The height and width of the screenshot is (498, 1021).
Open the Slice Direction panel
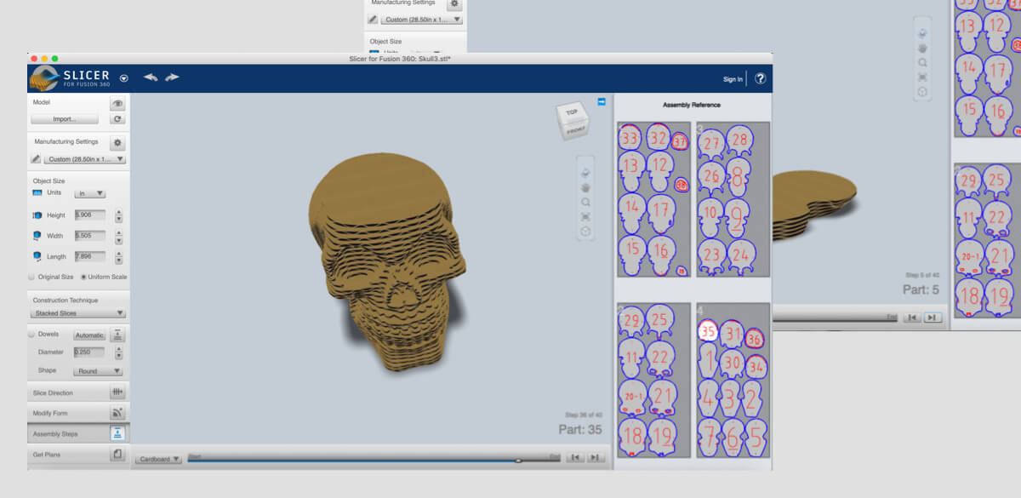pos(78,392)
